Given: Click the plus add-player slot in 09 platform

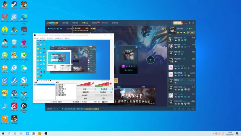Looking at the screenshot, I should point(150,60).
